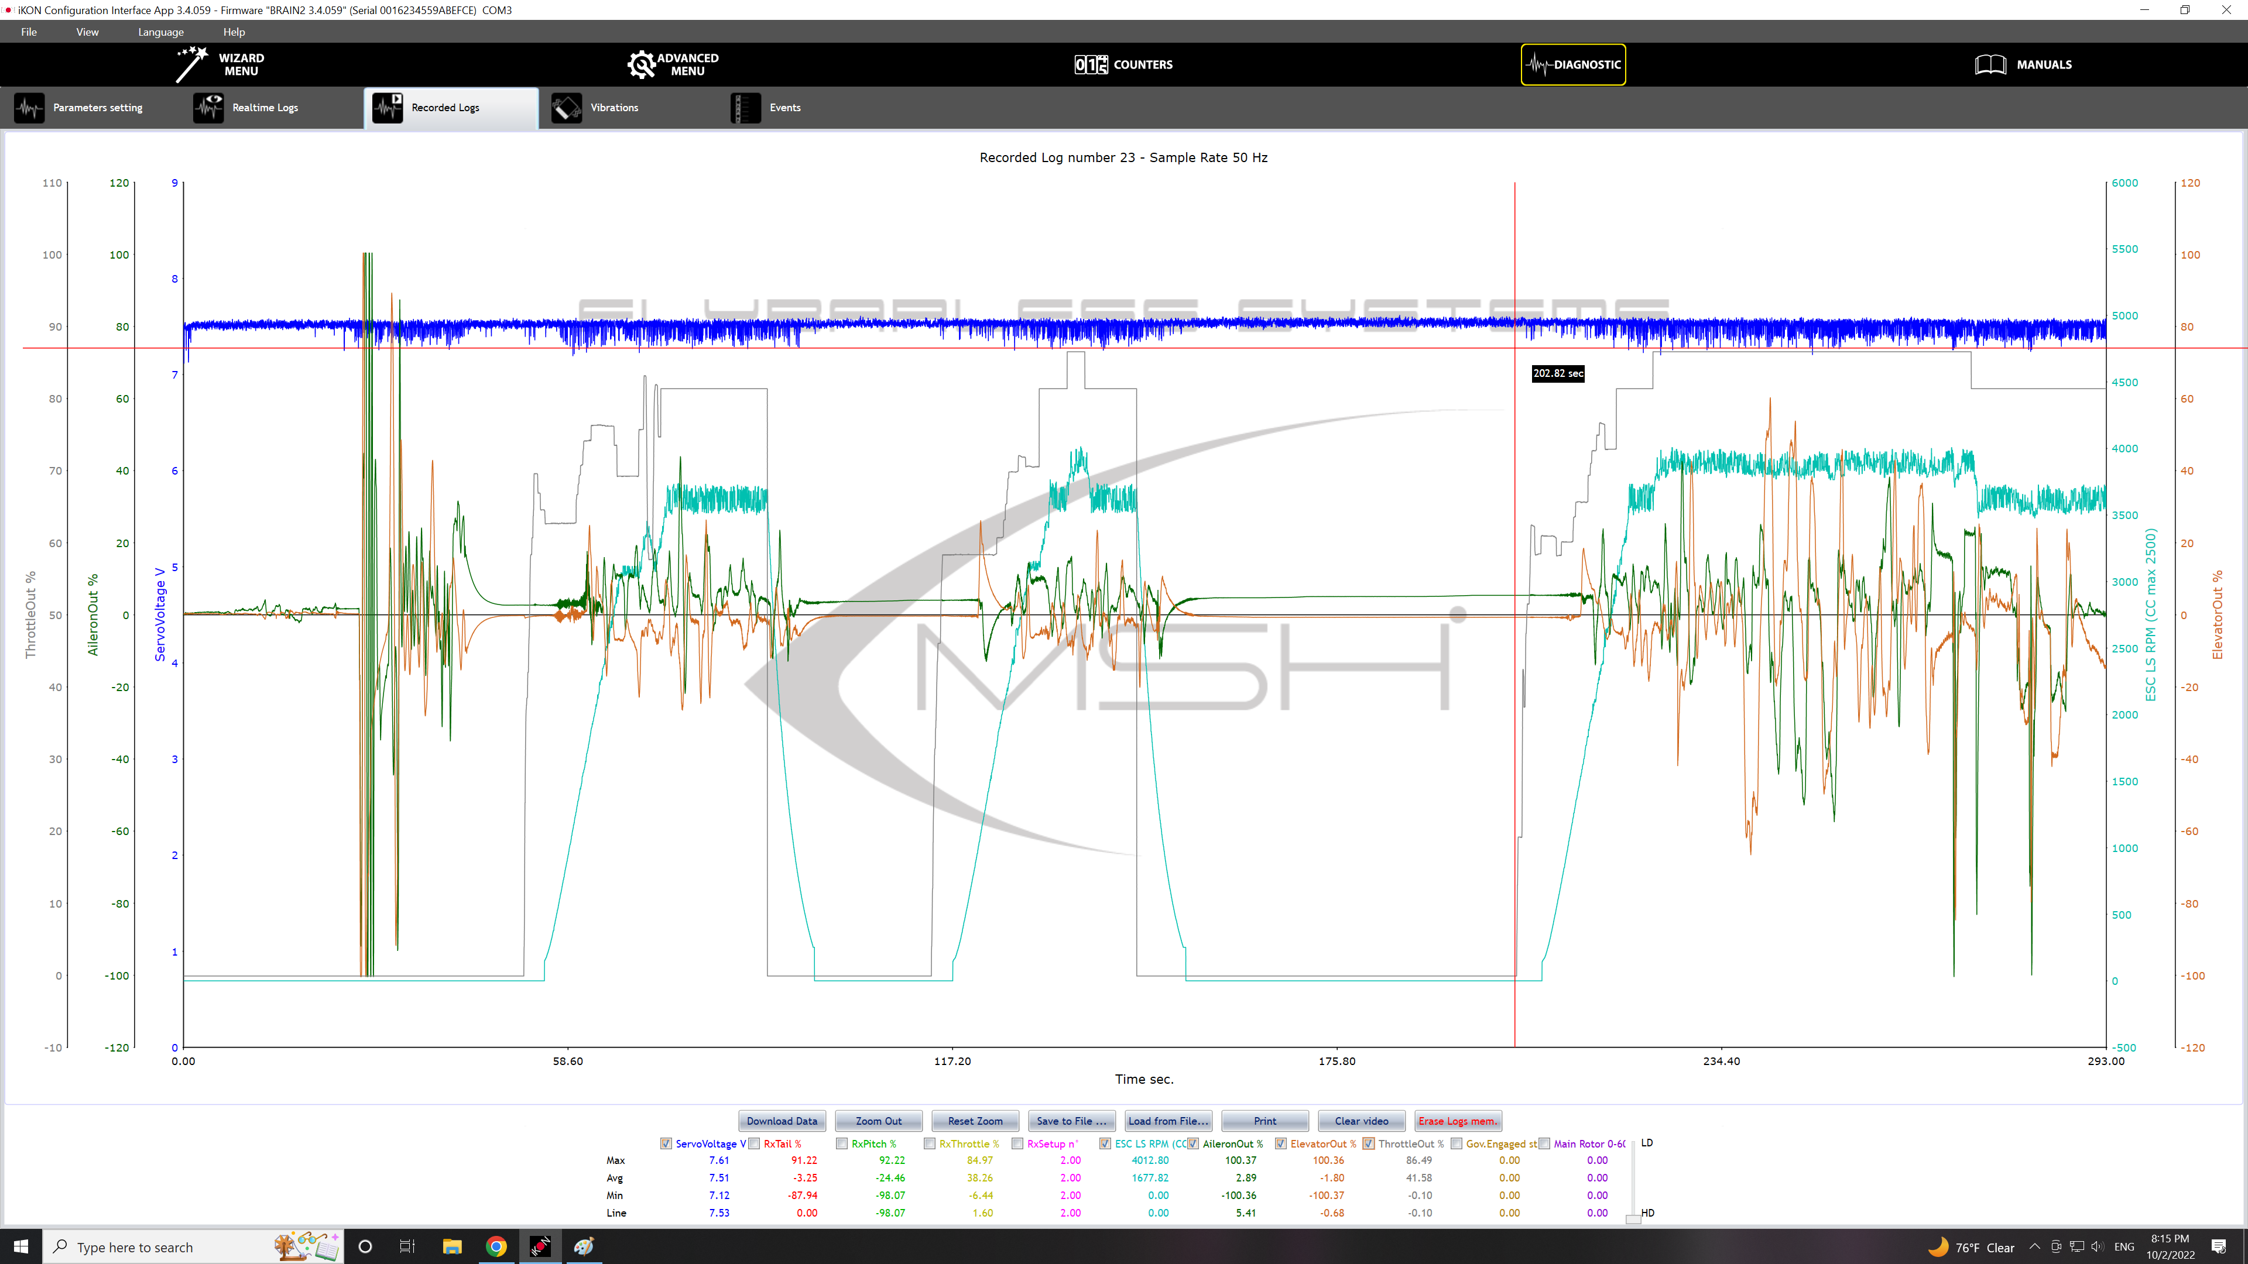Open the Wizard Menu wand icon
Viewport: 2248px width, 1264px height.
click(191, 64)
